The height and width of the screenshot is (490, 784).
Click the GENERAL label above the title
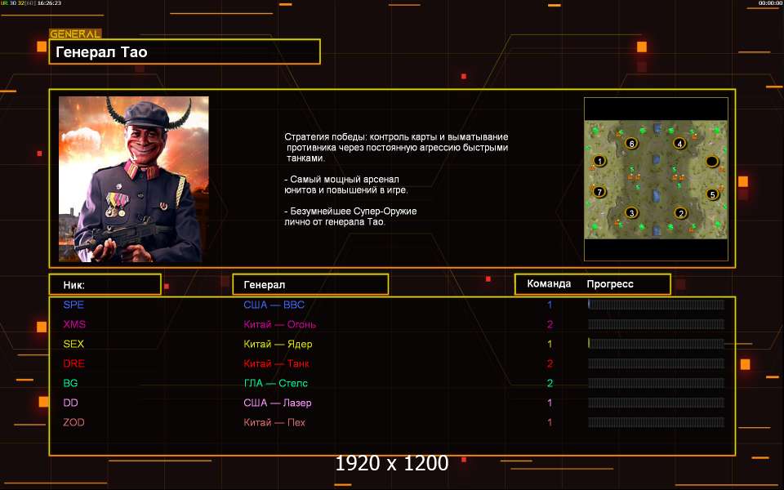coord(75,34)
